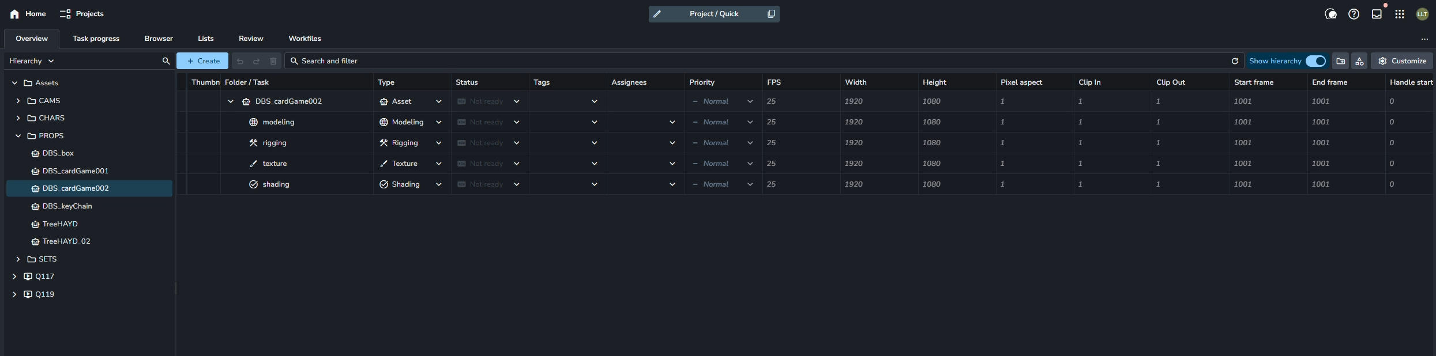This screenshot has height=356, width=1436.
Task: Open the Home page
Action: (x=28, y=14)
